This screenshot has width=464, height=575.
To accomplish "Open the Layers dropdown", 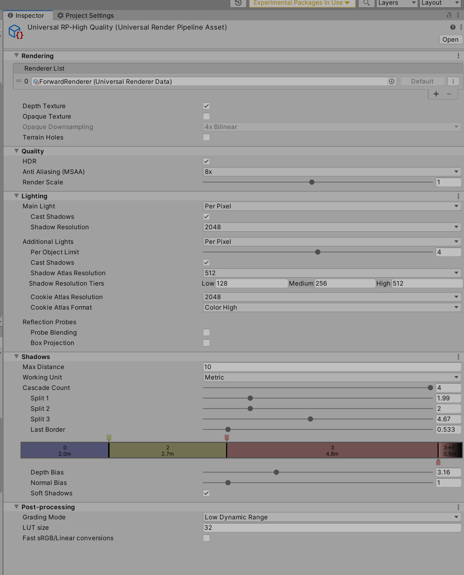I will [x=397, y=3].
